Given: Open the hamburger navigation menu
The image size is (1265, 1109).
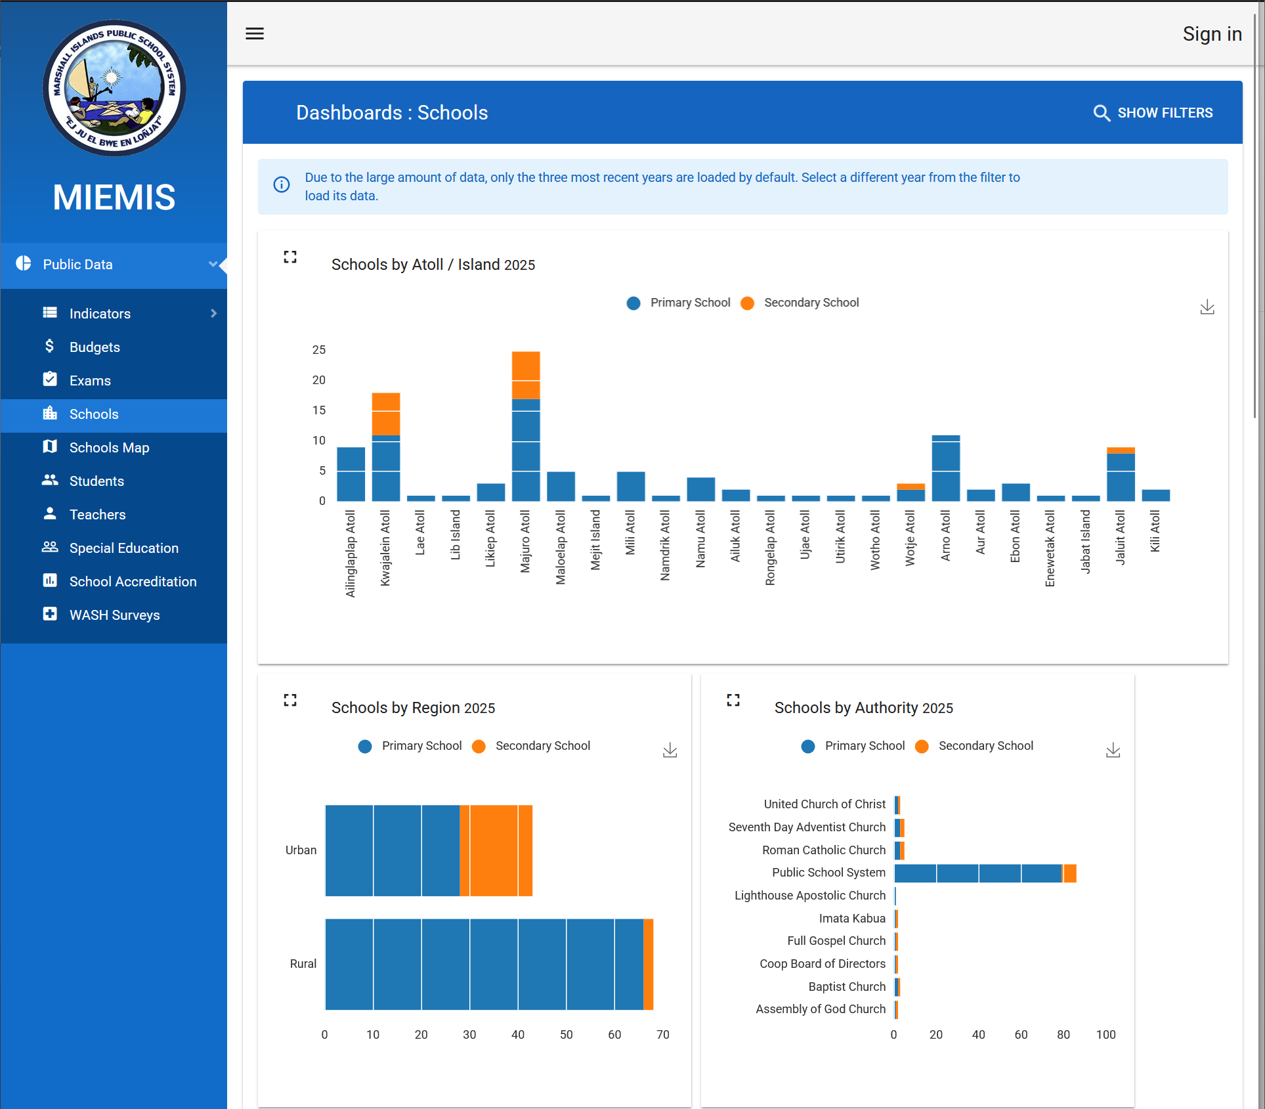Looking at the screenshot, I should (255, 33).
